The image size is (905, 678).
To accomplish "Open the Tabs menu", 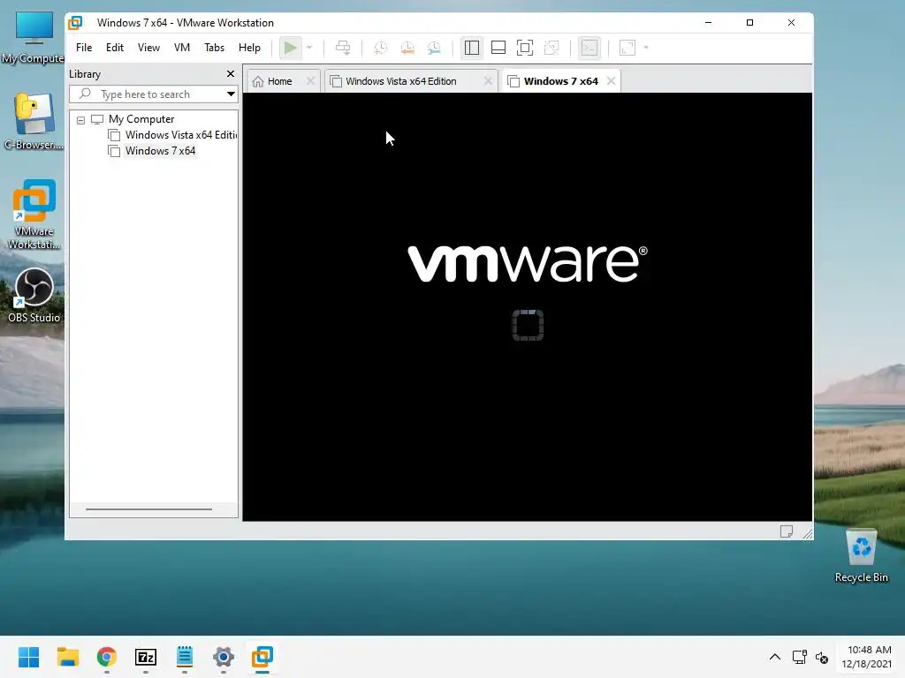I will [x=214, y=48].
